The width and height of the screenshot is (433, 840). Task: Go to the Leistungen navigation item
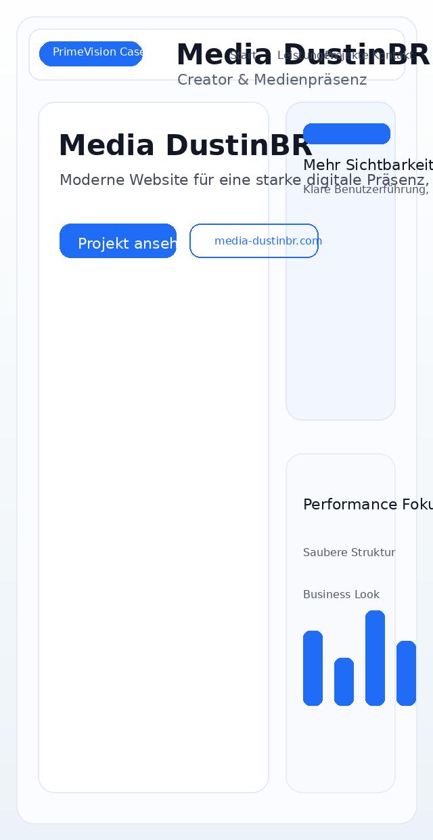(301, 56)
